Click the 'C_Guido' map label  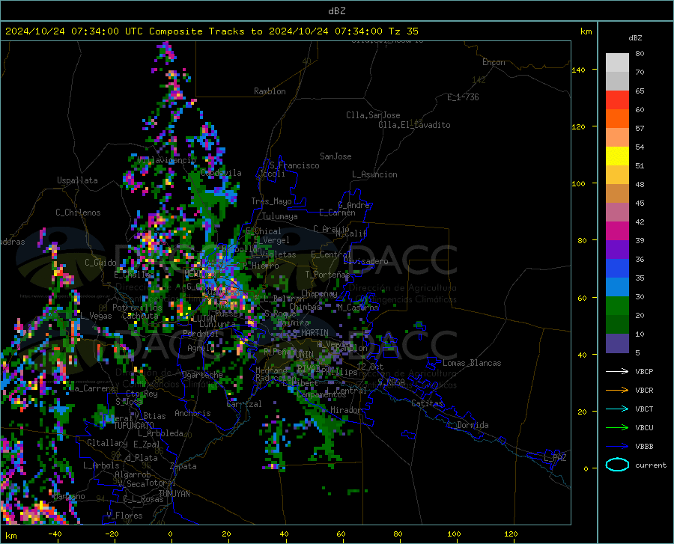(100, 263)
